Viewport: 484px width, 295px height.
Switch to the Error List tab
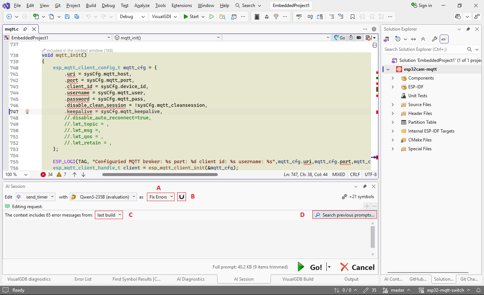coord(83,279)
